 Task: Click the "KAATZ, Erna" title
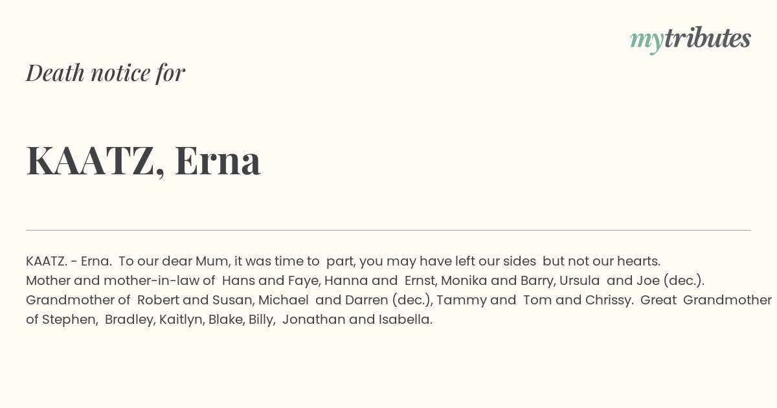[x=143, y=160]
